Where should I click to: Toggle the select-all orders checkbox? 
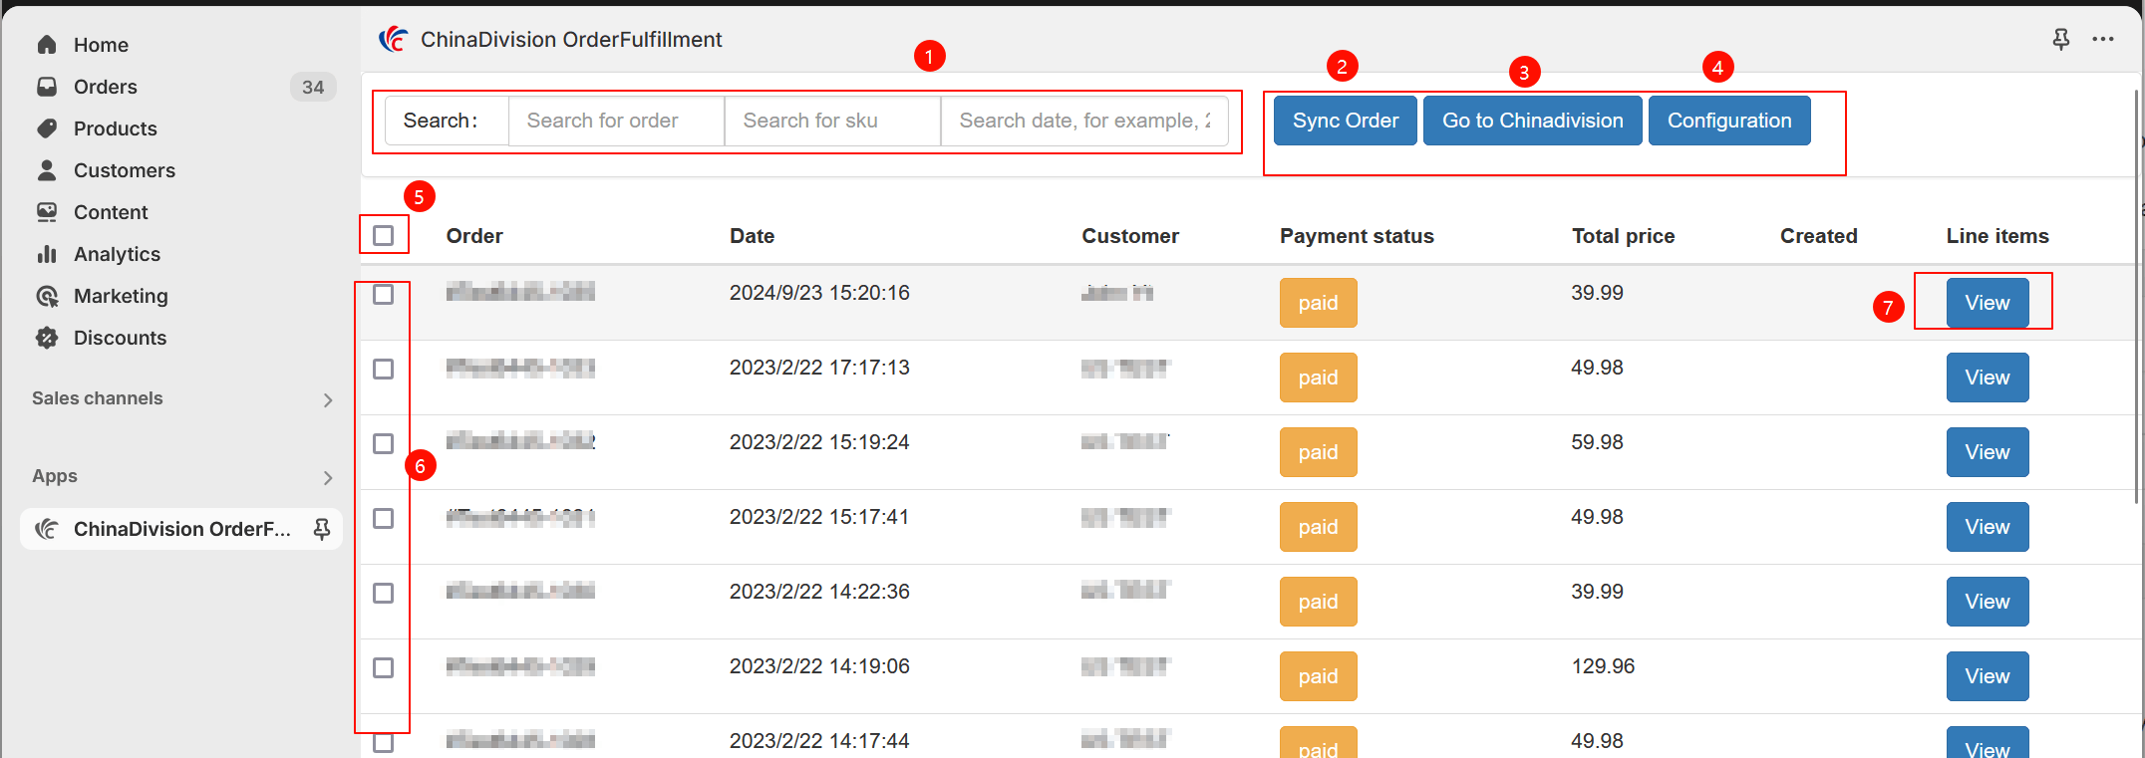pyautogui.click(x=384, y=235)
